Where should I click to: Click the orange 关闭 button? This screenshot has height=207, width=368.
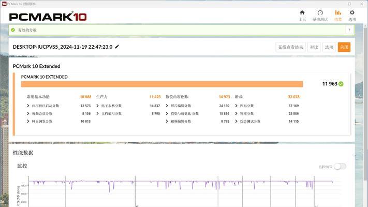point(344,47)
